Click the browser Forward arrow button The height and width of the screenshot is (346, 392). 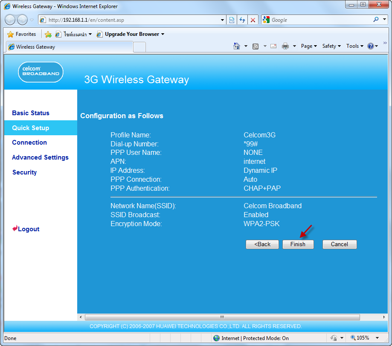tap(22, 20)
